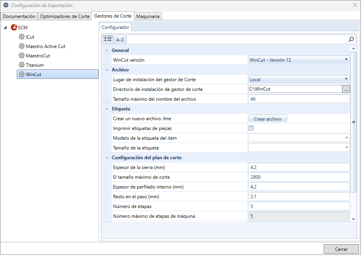Viewport: 364px width, 256px height.
Task: Collapse the General section
Action: click(107, 50)
